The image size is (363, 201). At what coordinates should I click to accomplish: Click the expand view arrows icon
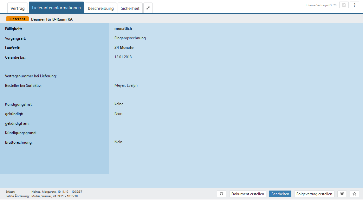(x=148, y=8)
